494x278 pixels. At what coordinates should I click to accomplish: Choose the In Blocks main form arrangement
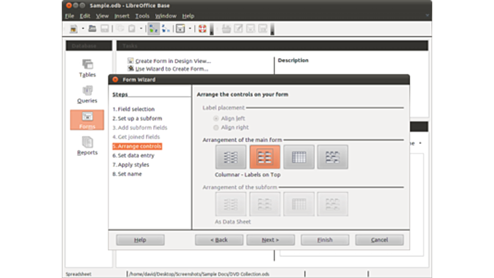click(x=332, y=157)
